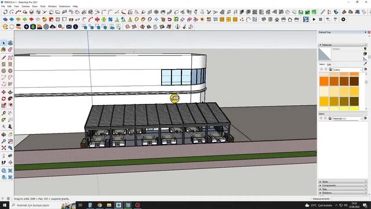Select the Walk footprints tool

tap(3, 163)
